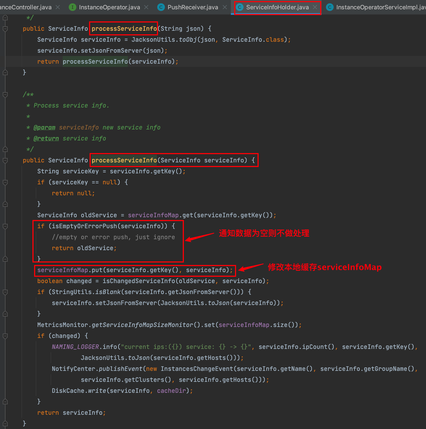
Task: Click the 'return oldService;' statement
Action: [x=84, y=248]
